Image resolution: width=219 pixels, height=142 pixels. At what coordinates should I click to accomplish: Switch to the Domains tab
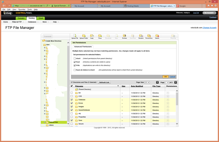(x=21, y=18)
